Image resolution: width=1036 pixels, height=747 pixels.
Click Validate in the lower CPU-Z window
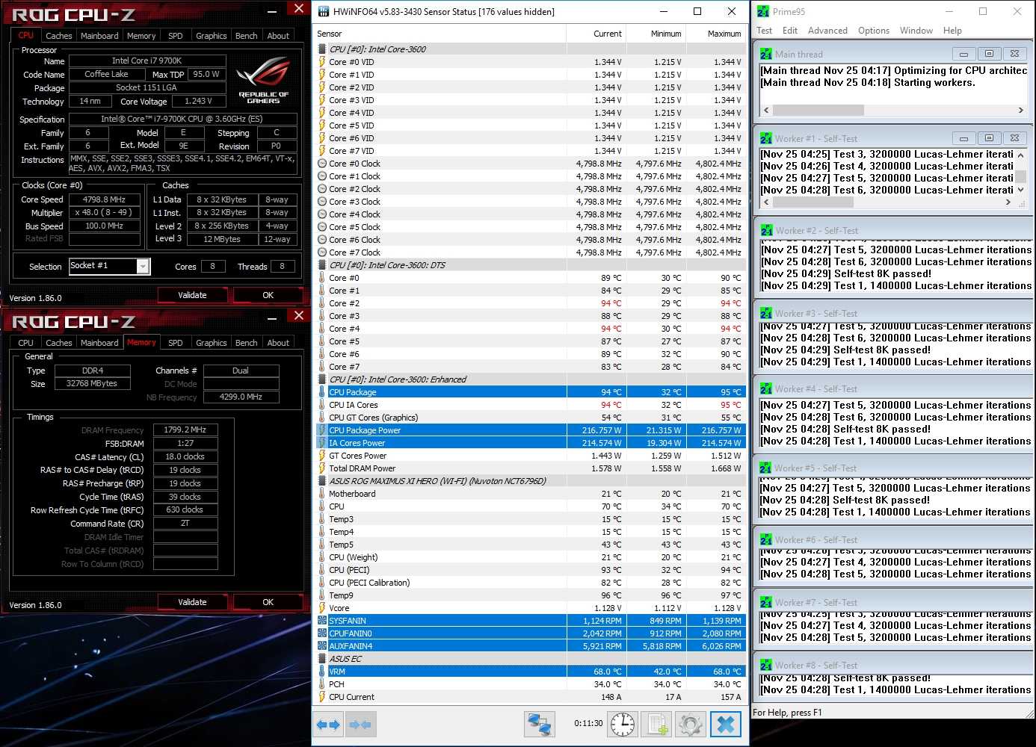192,602
